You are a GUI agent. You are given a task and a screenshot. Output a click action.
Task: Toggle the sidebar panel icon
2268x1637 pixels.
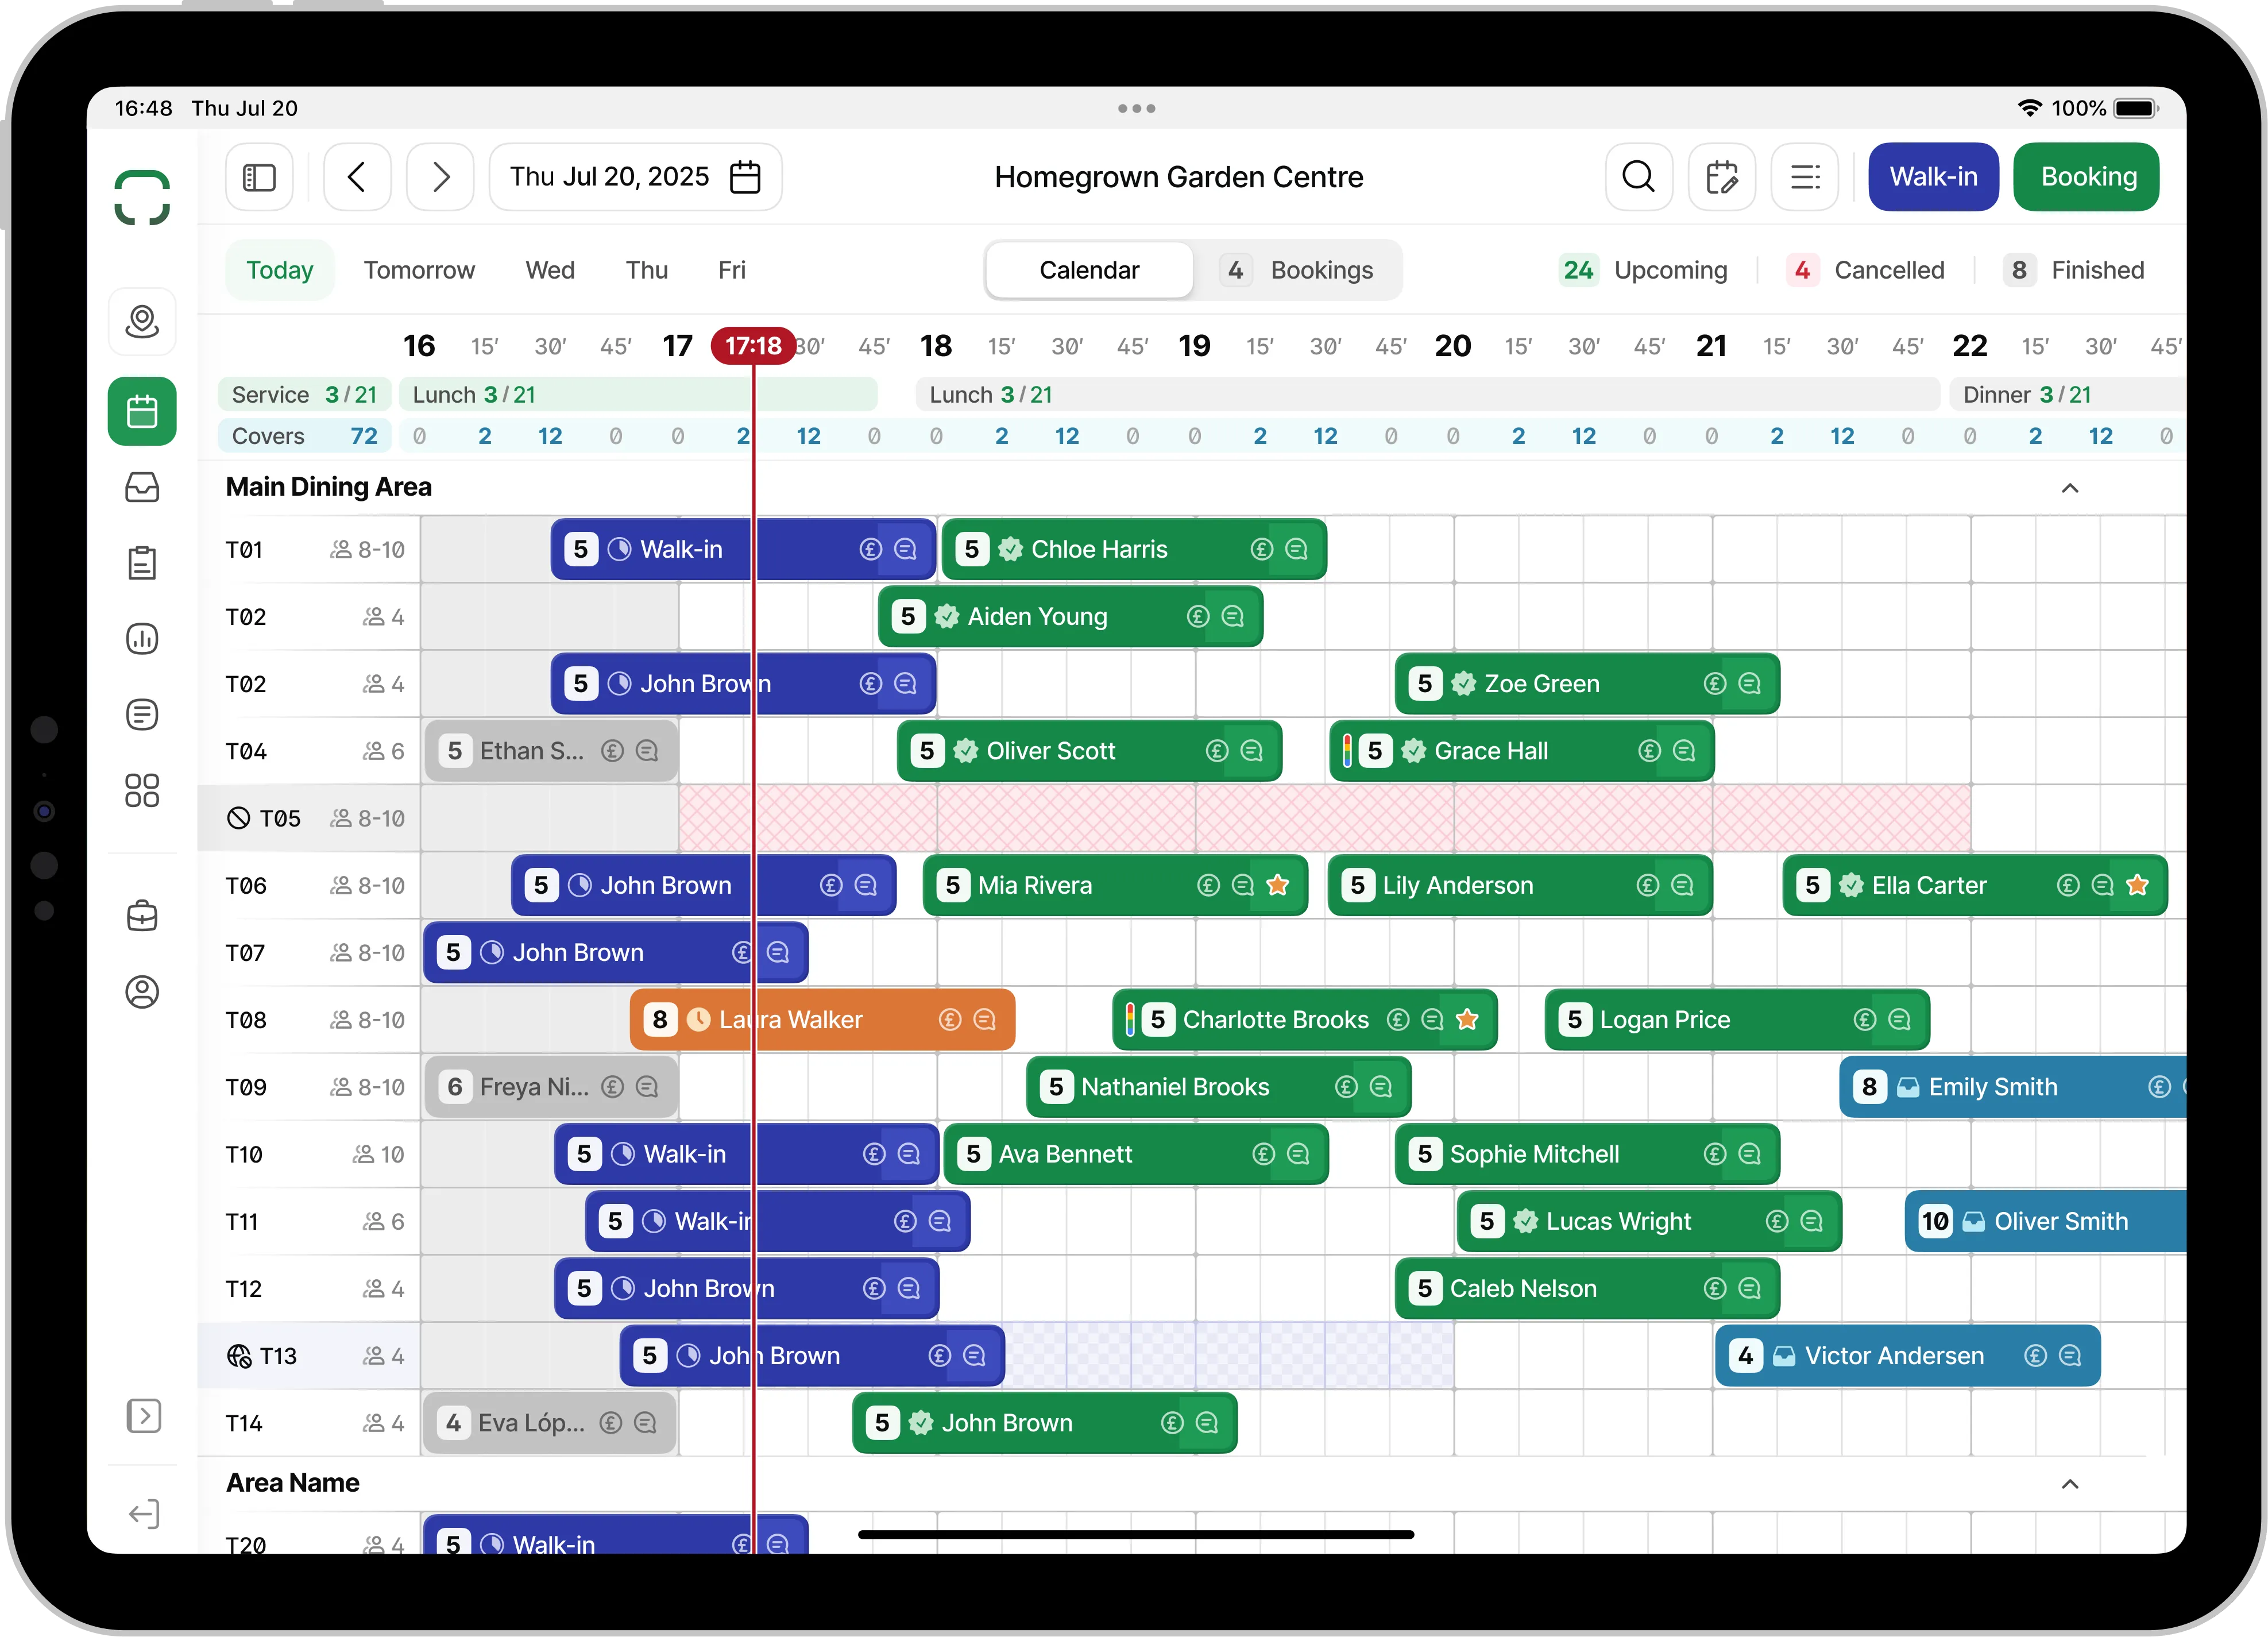(x=259, y=177)
